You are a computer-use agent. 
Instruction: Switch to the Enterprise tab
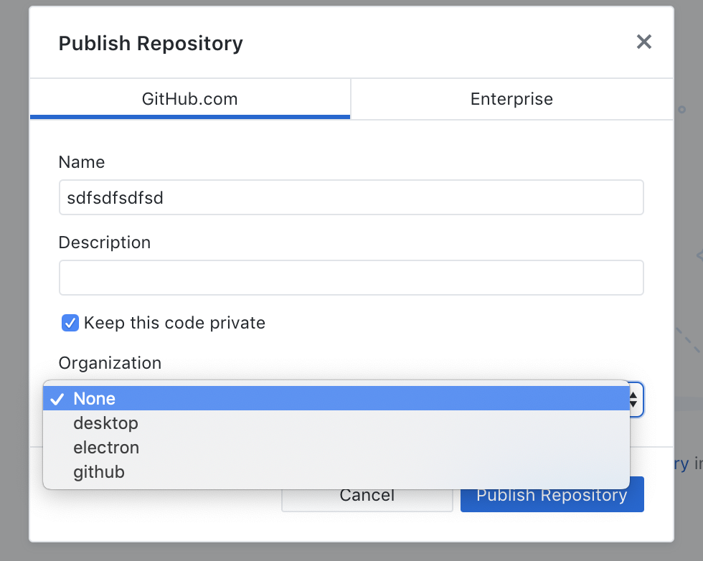511,99
